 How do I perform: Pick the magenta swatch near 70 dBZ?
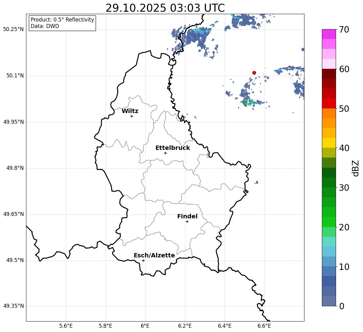pyautogui.click(x=329, y=34)
